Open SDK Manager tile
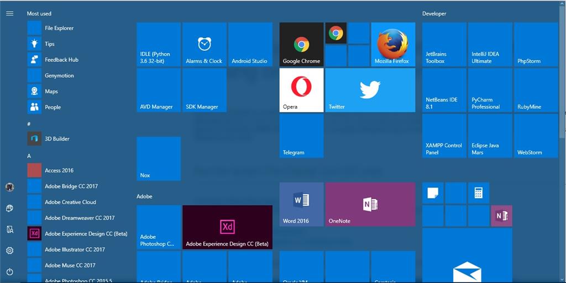566x283 pixels. 205,90
